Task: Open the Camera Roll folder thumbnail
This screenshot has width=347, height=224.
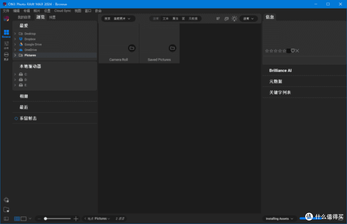Action: (x=119, y=44)
